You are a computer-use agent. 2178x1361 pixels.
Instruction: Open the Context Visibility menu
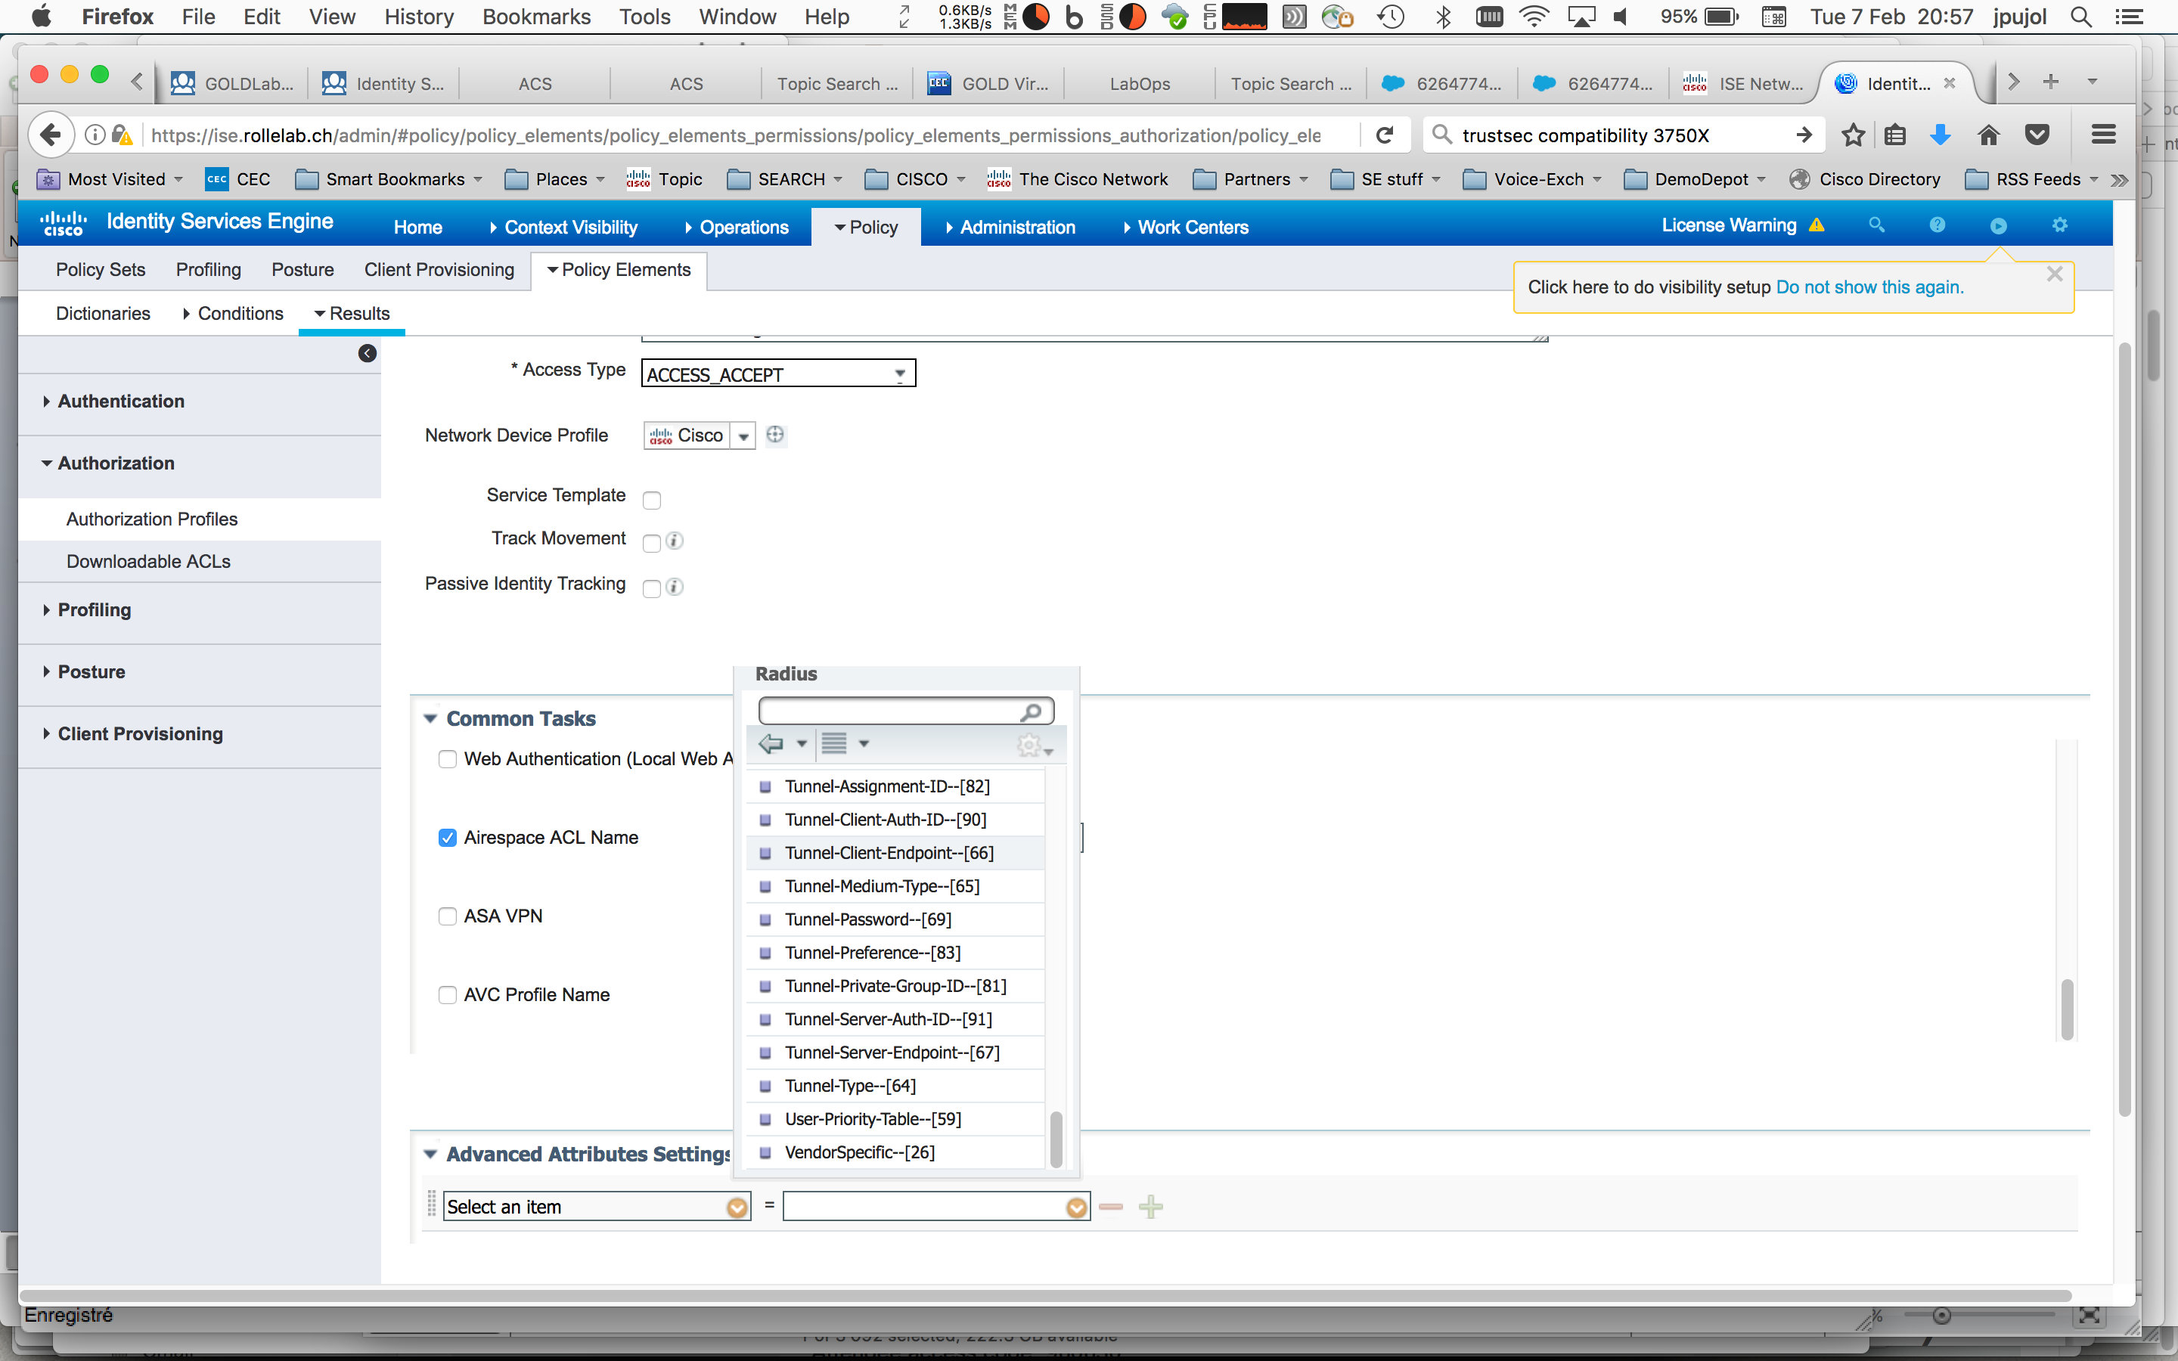point(563,228)
